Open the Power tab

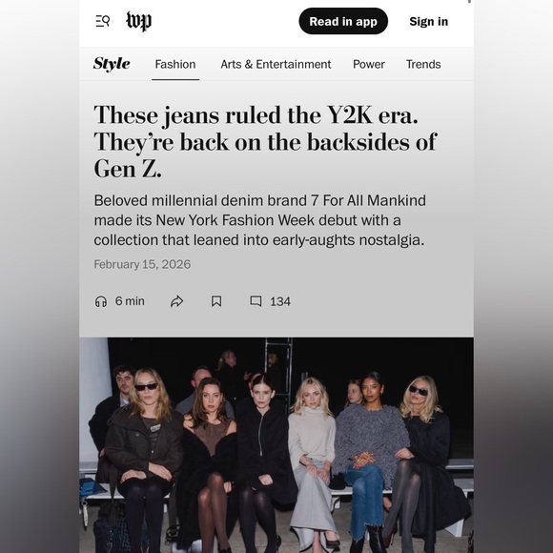click(369, 64)
